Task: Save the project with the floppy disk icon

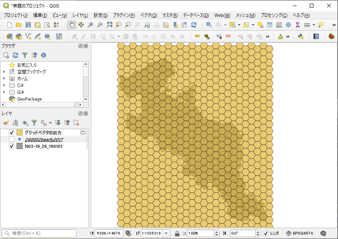Action: point(28,25)
